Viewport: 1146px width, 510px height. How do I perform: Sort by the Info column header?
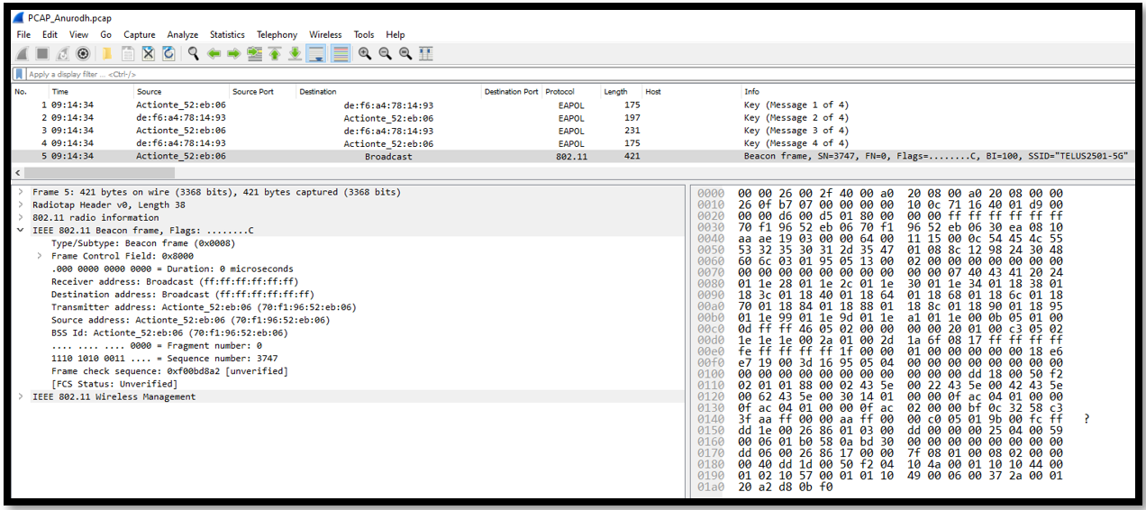point(937,92)
